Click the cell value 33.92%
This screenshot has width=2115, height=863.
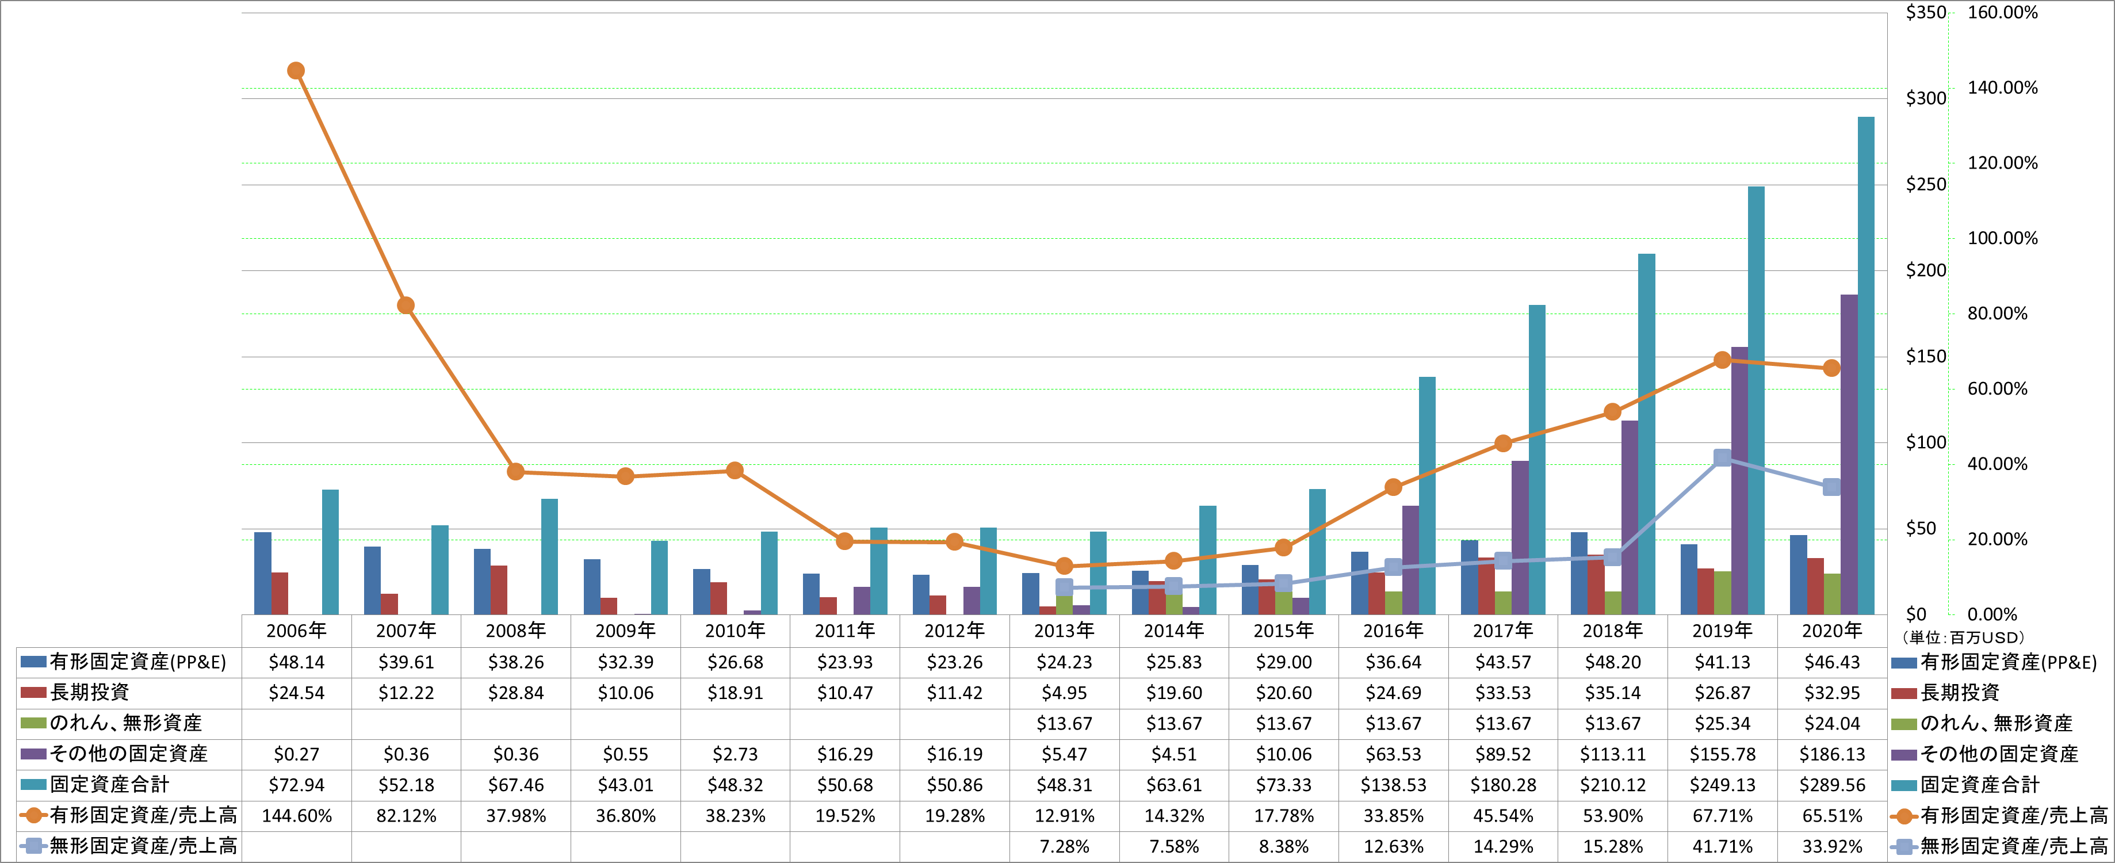1832,846
